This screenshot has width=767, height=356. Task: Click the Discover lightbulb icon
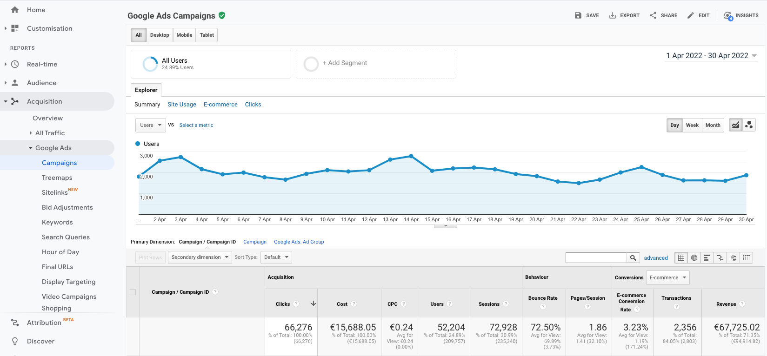pyautogui.click(x=15, y=341)
